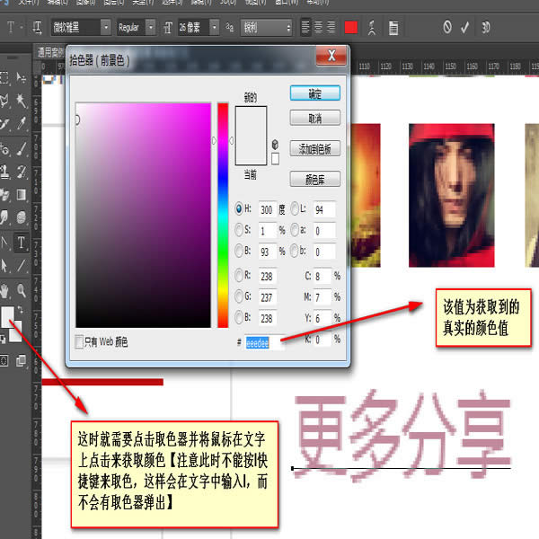
Task: Left align text in options bar
Action: pyautogui.click(x=305, y=27)
